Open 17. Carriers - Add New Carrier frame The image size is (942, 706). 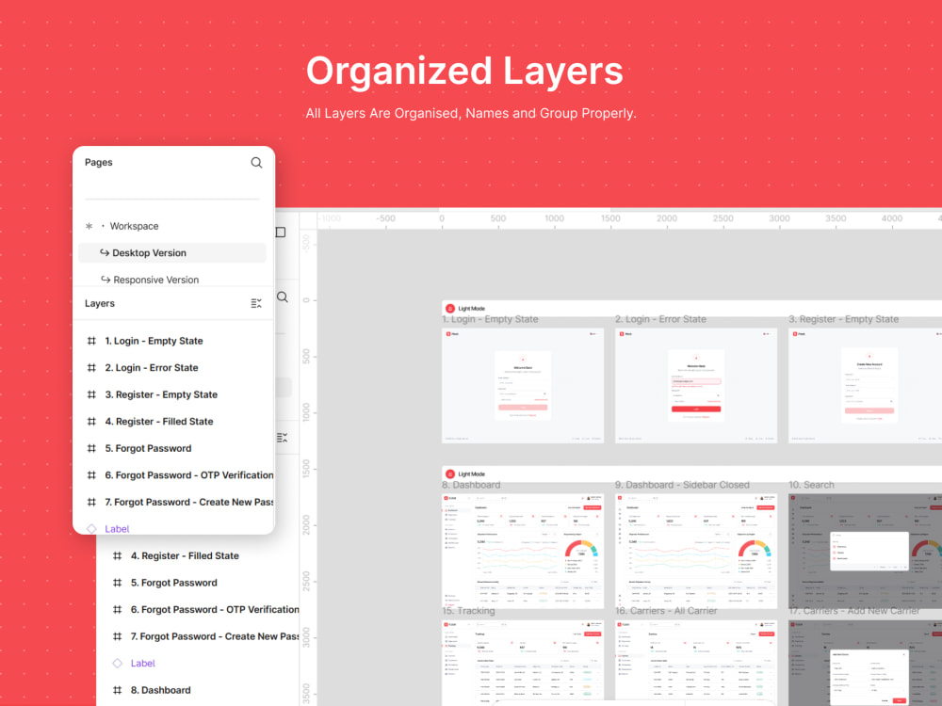click(865, 663)
